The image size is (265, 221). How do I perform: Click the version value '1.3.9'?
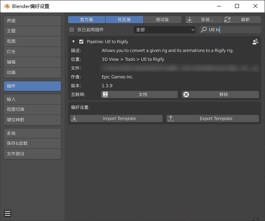coord(107,86)
